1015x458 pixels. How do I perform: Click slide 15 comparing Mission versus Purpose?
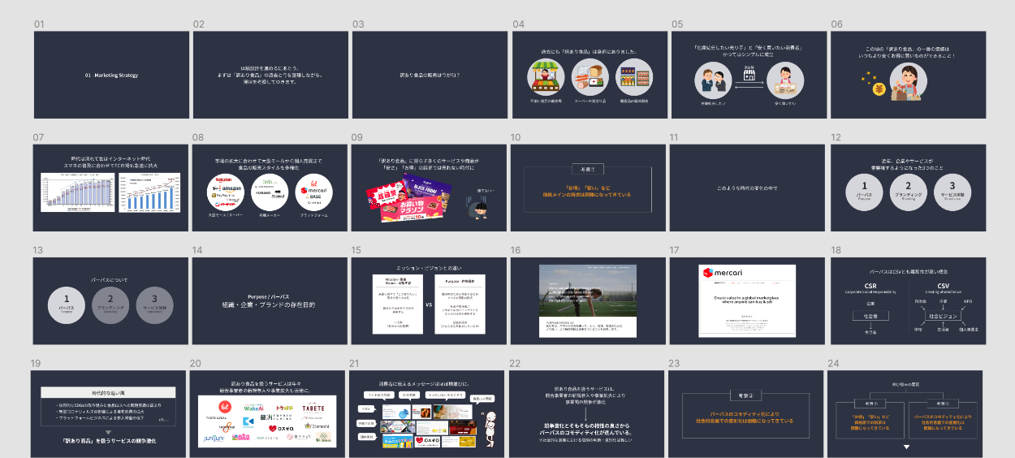click(x=429, y=300)
